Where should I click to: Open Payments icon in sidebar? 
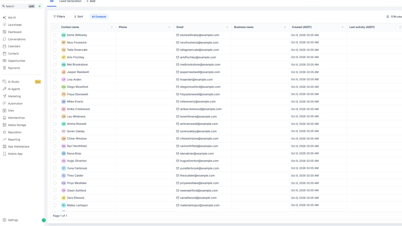5,68
